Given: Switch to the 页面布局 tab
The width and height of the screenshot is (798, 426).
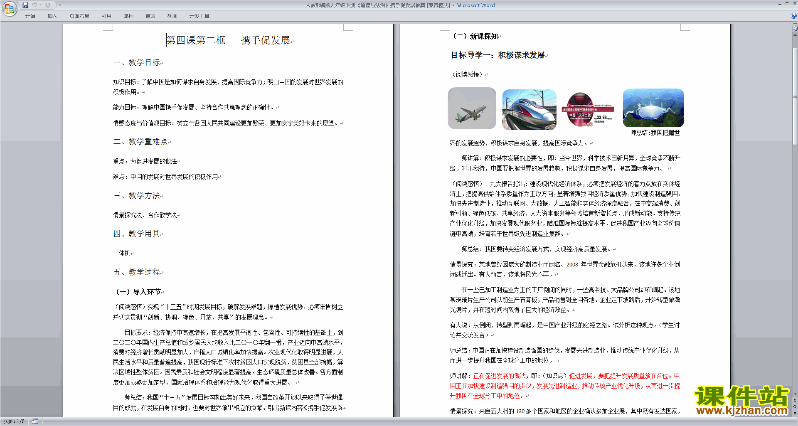Looking at the screenshot, I should point(79,16).
